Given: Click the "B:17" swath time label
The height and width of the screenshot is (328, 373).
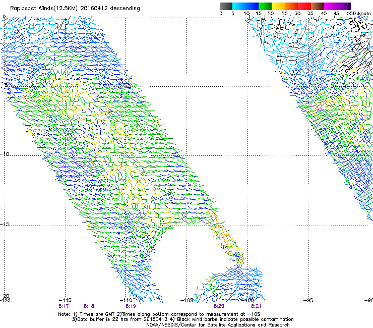Looking at the screenshot, I should (x=64, y=306).
